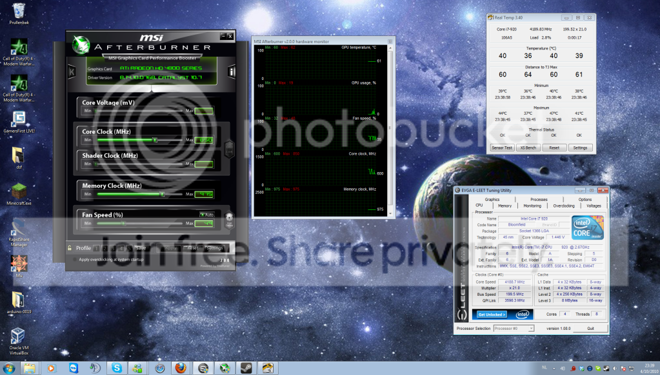Viewport: 660px width, 375px height.
Task: Open Windows Explorer from taskbar
Action: tap(30, 369)
